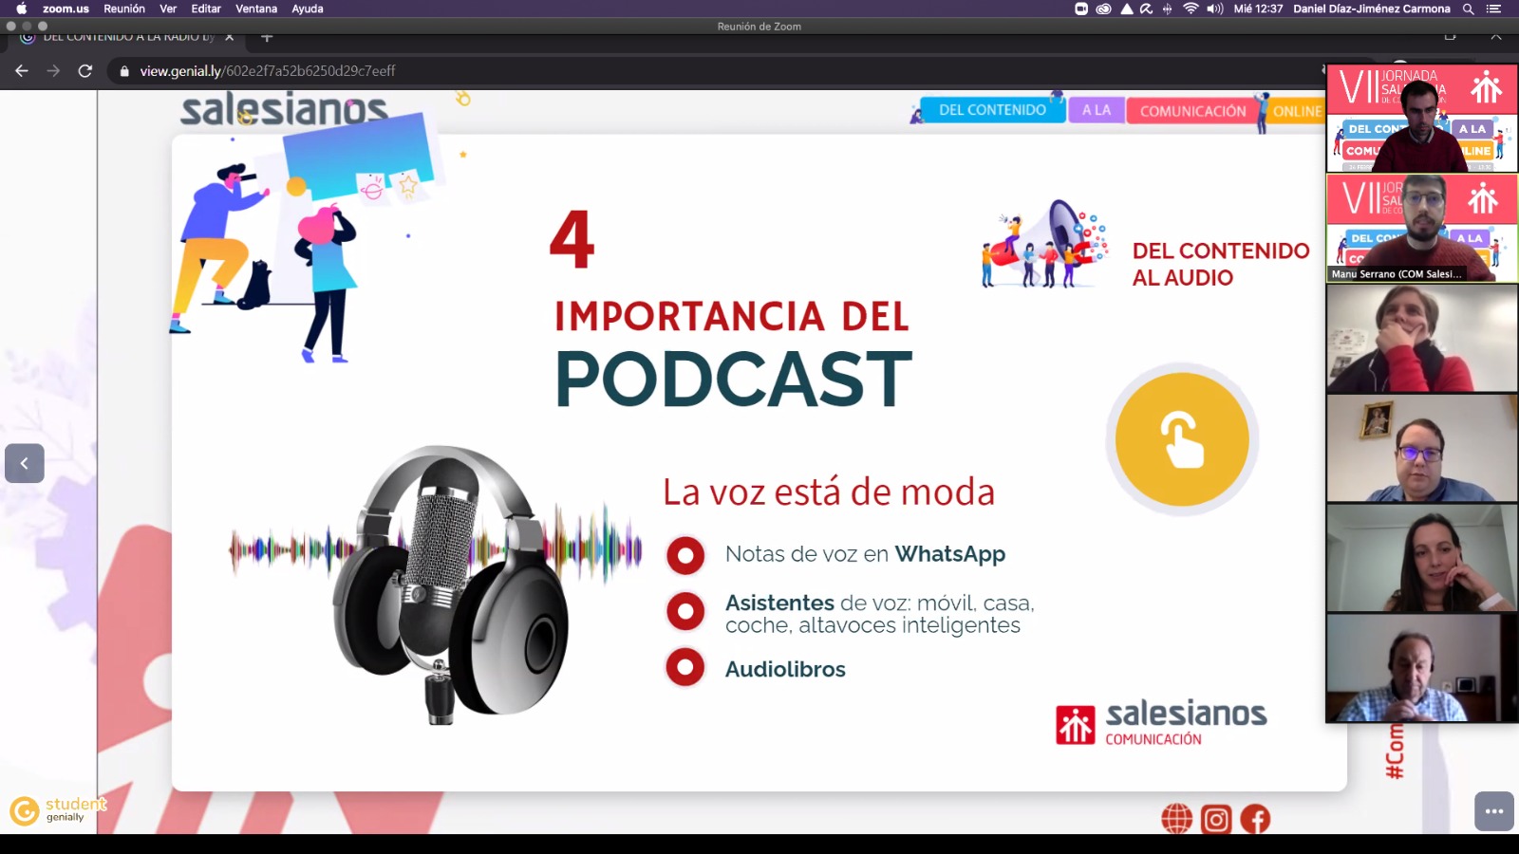Select the Audiolibros bullet marker
The image size is (1519, 854).
pos(685,668)
